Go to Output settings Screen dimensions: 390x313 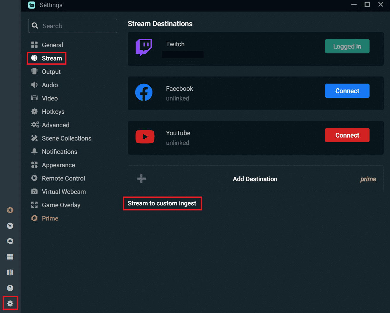[x=51, y=71]
